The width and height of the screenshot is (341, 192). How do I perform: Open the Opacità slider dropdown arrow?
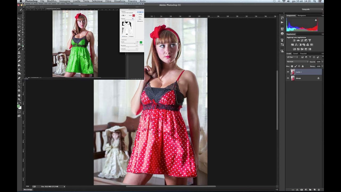tap(322, 62)
